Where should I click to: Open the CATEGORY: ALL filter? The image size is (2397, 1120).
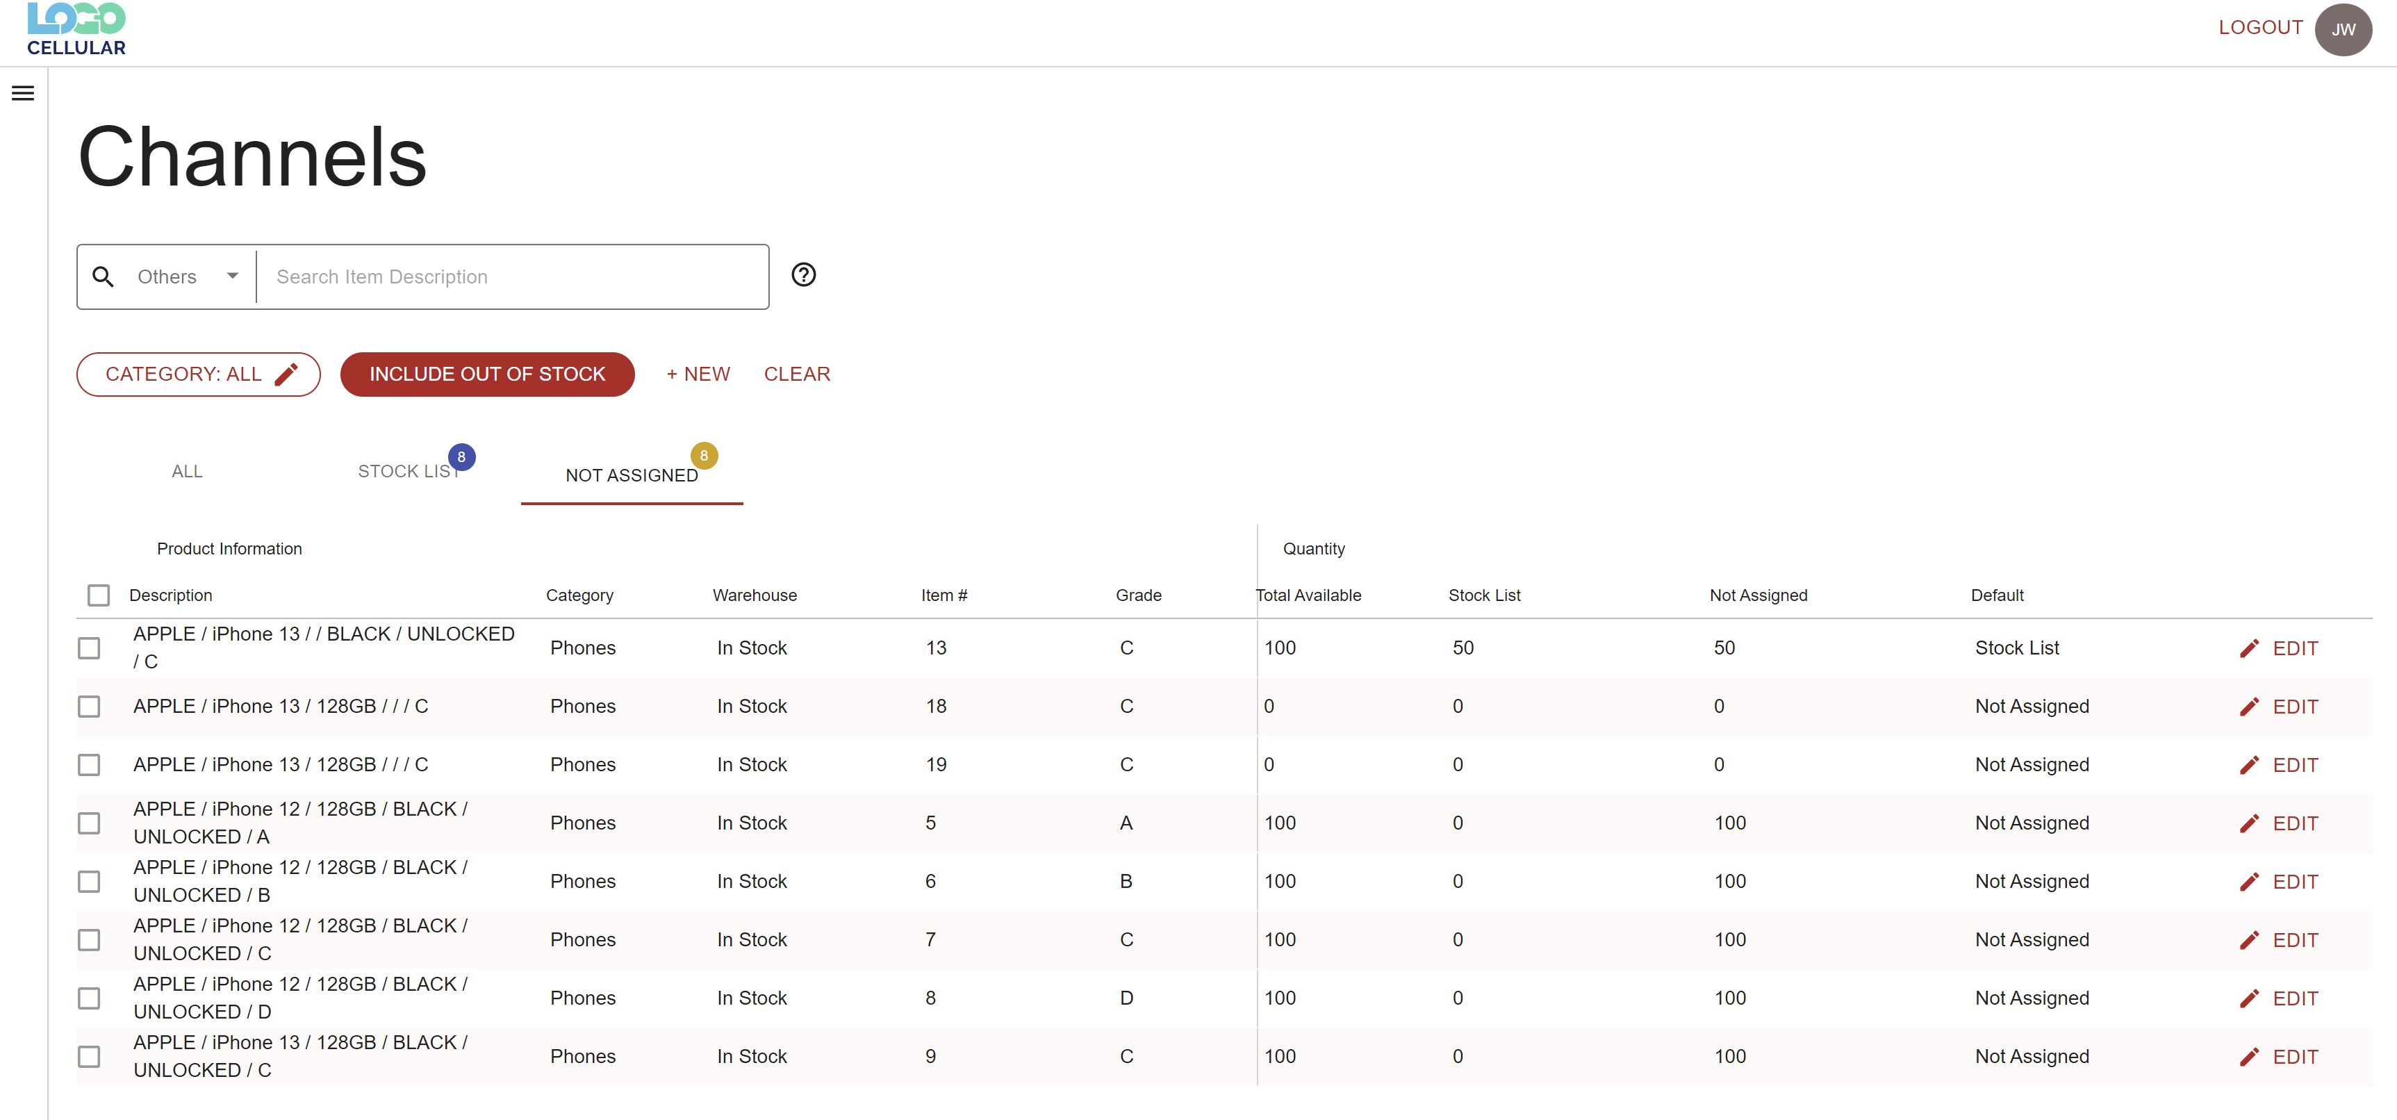pyautogui.click(x=198, y=374)
